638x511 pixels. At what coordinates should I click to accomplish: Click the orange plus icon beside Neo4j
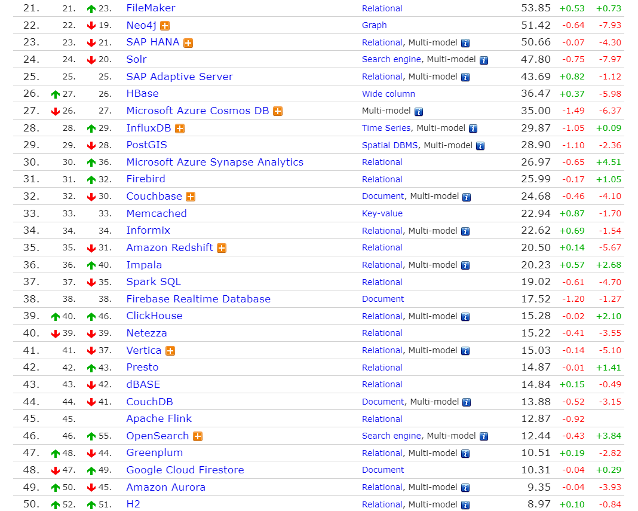pyautogui.click(x=165, y=26)
